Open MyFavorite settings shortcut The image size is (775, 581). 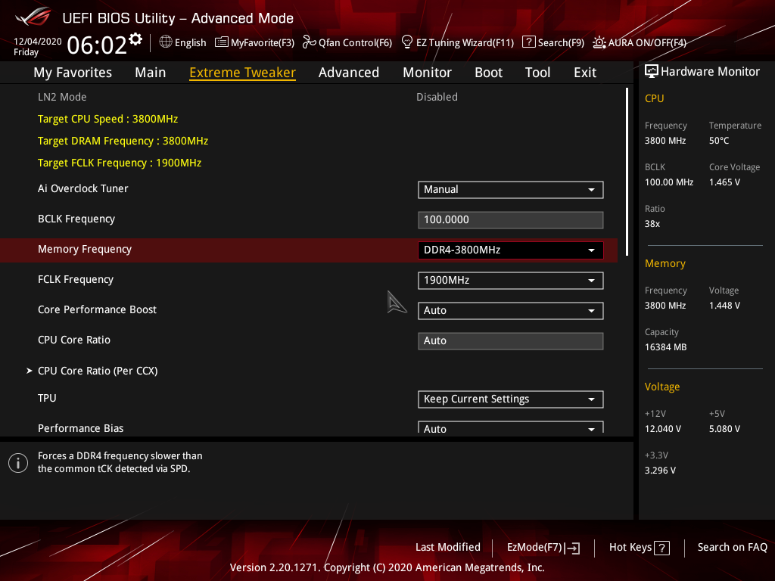[x=254, y=42]
